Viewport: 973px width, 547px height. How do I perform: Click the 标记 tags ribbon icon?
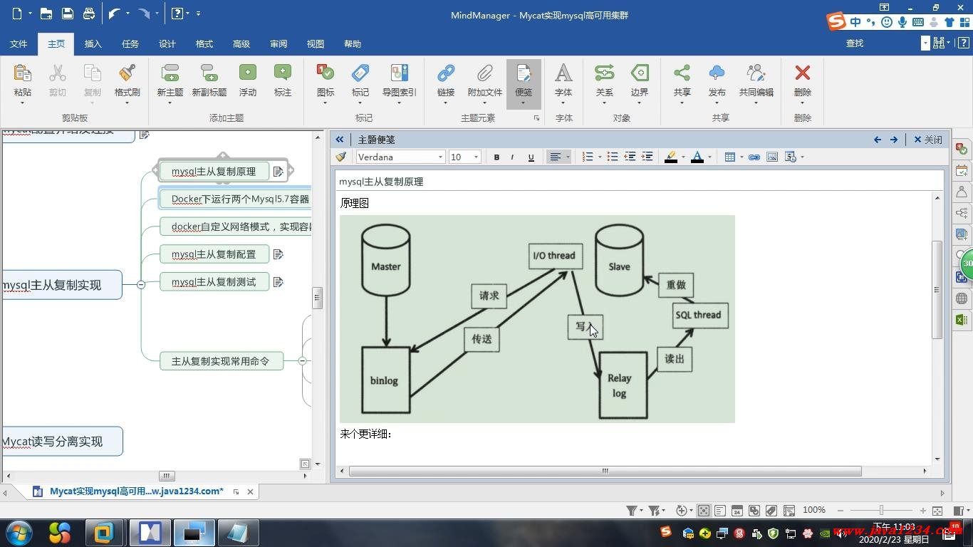[360, 74]
